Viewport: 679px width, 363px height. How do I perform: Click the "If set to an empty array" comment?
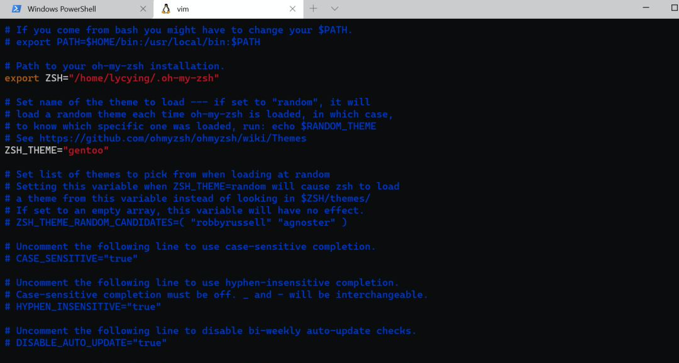184,211
